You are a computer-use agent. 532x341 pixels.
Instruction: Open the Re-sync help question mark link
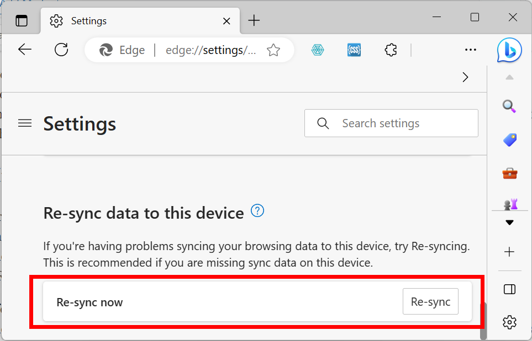257,210
